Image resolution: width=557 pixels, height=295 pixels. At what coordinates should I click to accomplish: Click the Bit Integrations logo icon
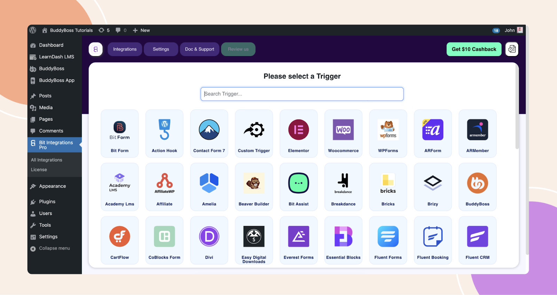tap(96, 49)
